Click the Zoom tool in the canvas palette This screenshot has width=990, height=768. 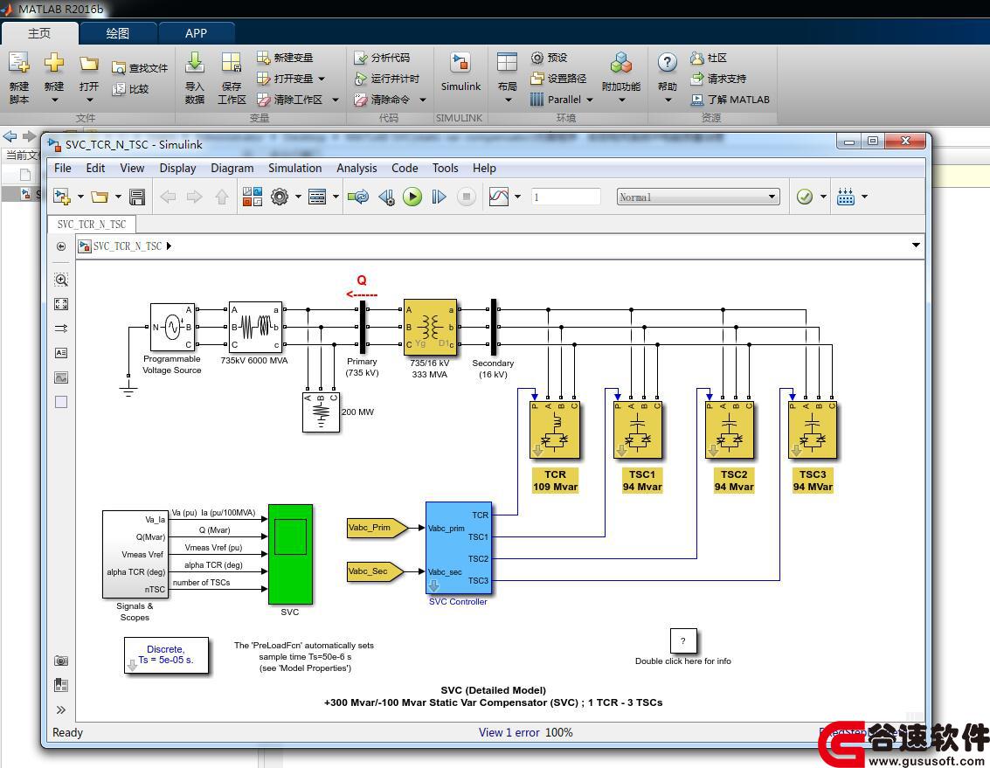61,280
